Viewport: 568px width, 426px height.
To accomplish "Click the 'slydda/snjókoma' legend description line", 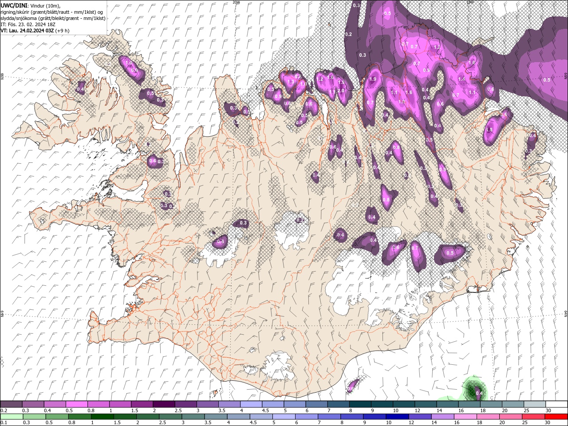I will [53, 18].
